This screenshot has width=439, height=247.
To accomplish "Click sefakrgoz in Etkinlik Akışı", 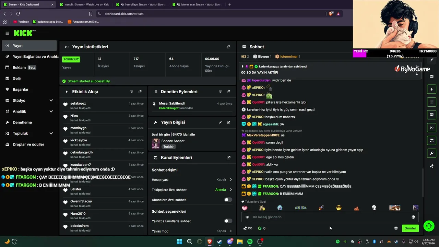I will 78,104.
